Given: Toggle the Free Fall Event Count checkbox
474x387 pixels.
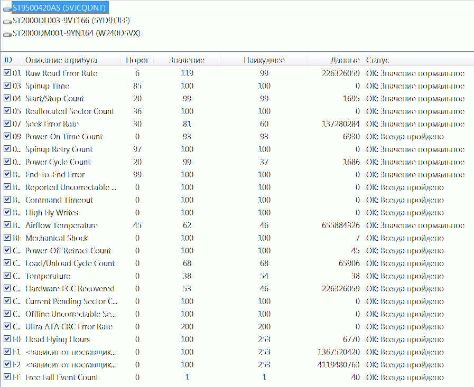Looking at the screenshot, I should 7,377.
